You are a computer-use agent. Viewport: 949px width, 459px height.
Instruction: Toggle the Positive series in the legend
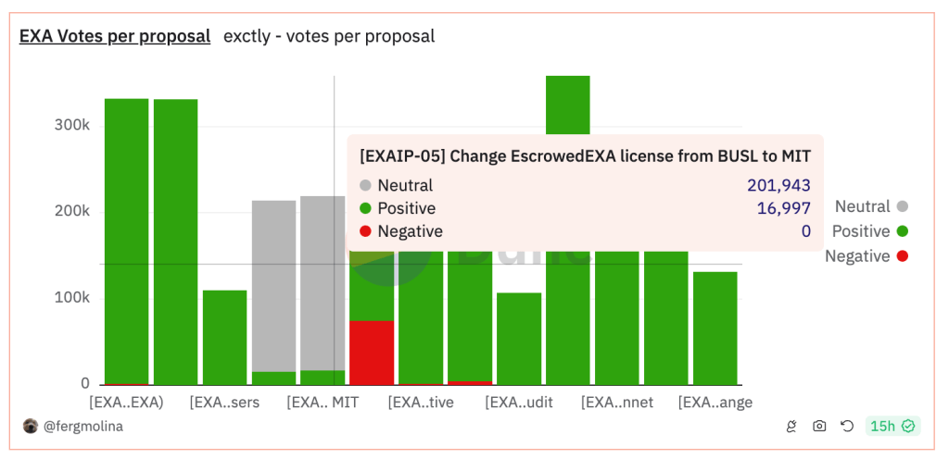(861, 231)
